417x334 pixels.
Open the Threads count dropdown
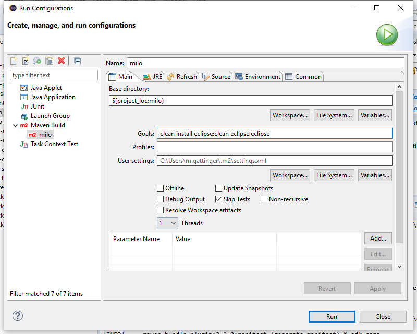pyautogui.click(x=167, y=223)
